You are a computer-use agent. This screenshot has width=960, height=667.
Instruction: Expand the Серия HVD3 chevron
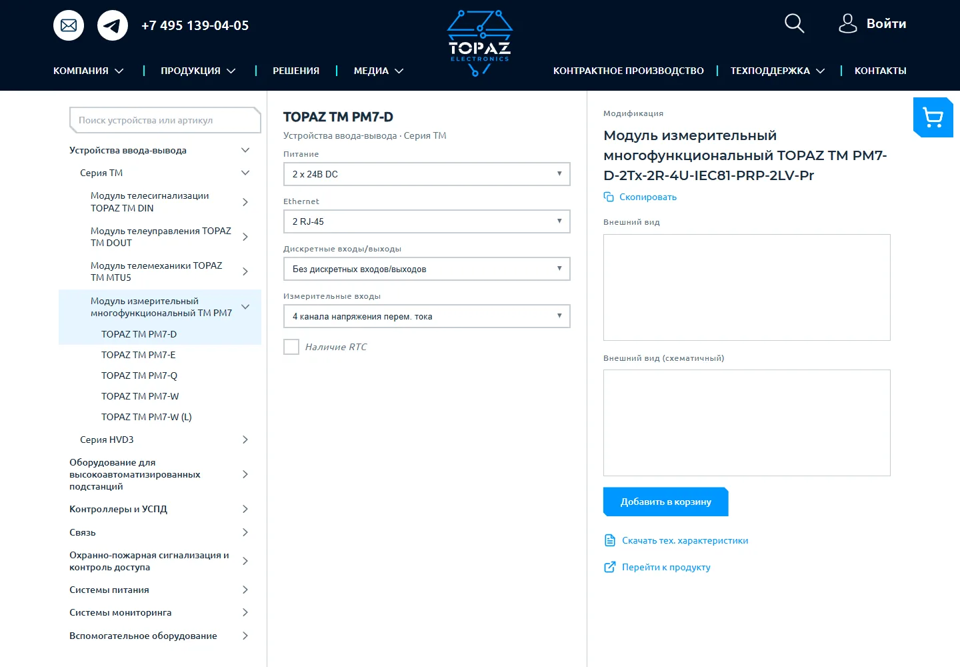(x=245, y=440)
